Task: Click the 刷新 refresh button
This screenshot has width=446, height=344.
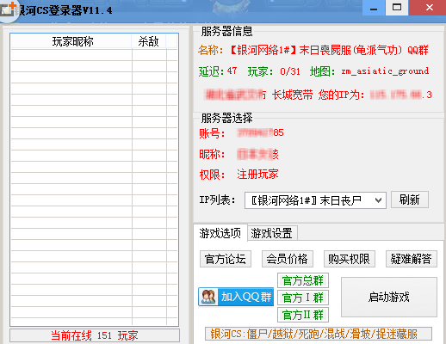Action: click(x=410, y=200)
